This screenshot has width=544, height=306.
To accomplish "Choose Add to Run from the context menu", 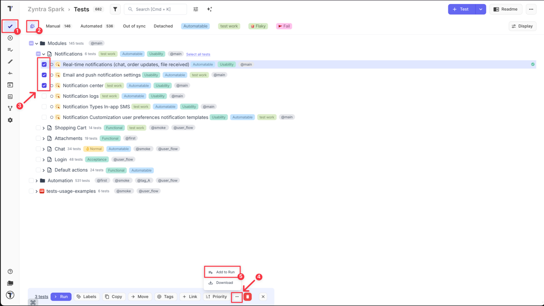I will click(x=225, y=272).
